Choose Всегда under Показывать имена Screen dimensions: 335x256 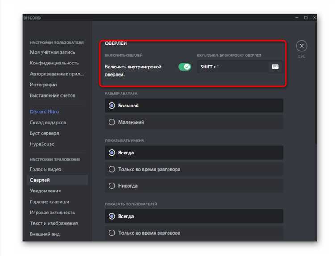coord(194,153)
